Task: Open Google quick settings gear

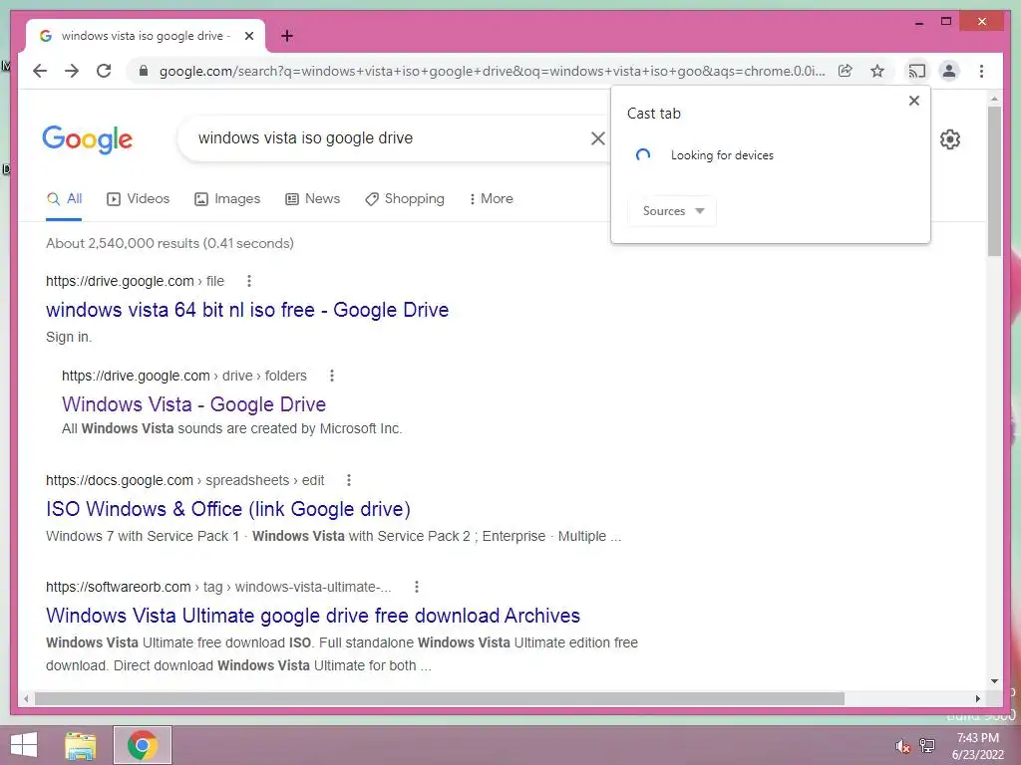Action: (x=950, y=138)
